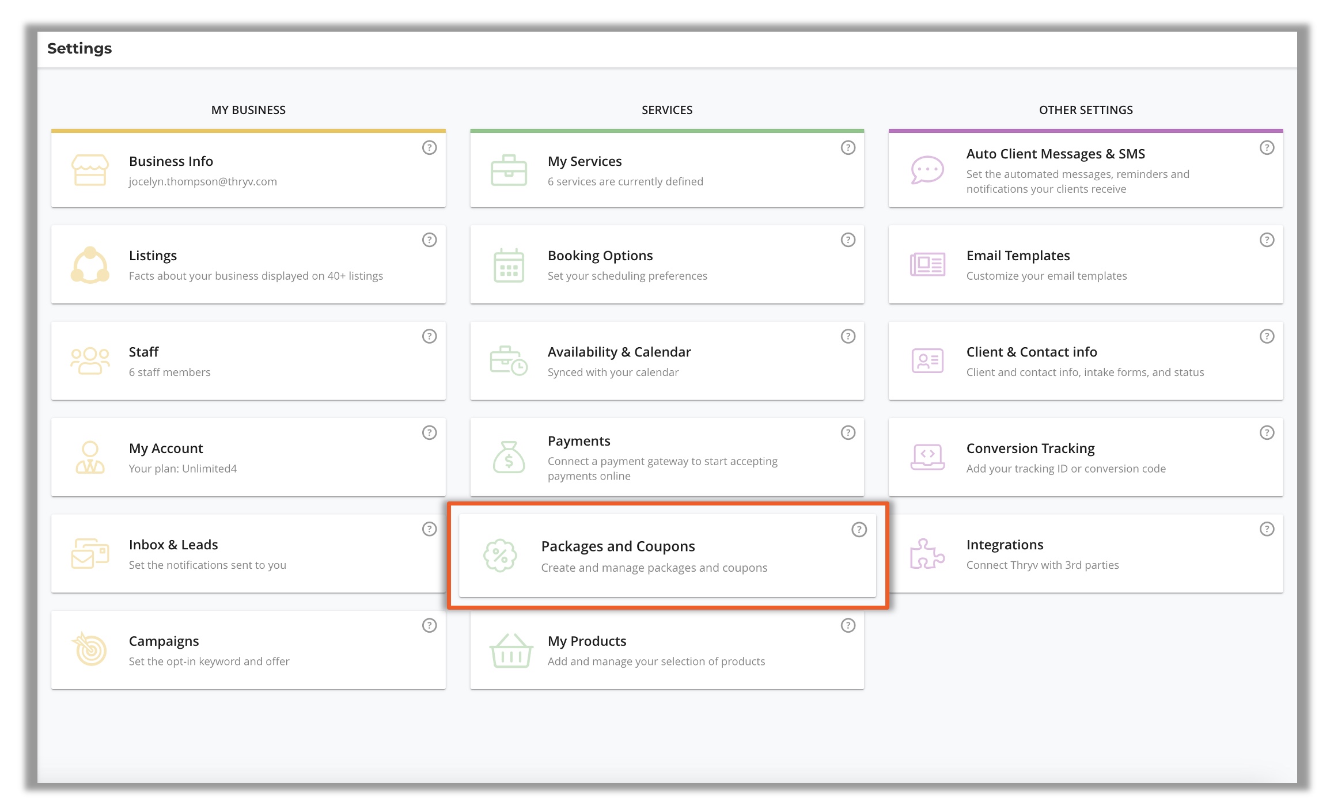Go to Staff settings
The image size is (1334, 806).
coord(248,361)
